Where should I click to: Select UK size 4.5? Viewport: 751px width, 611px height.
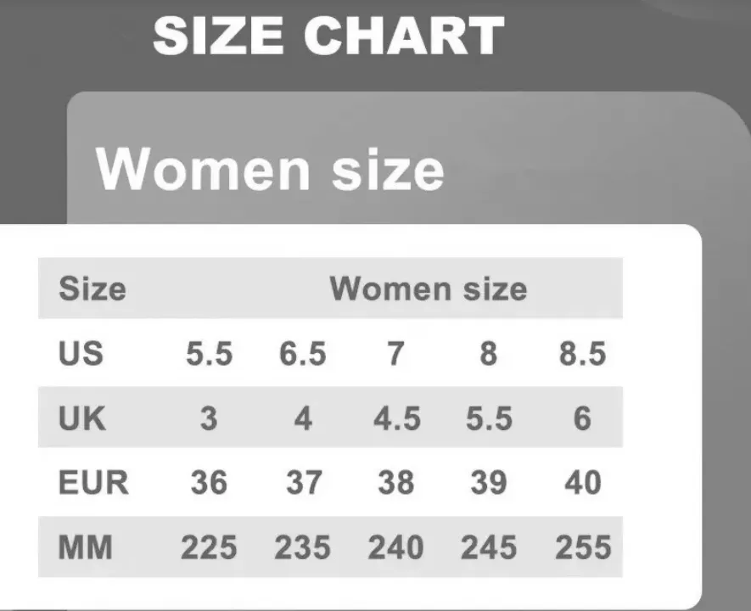396,418
